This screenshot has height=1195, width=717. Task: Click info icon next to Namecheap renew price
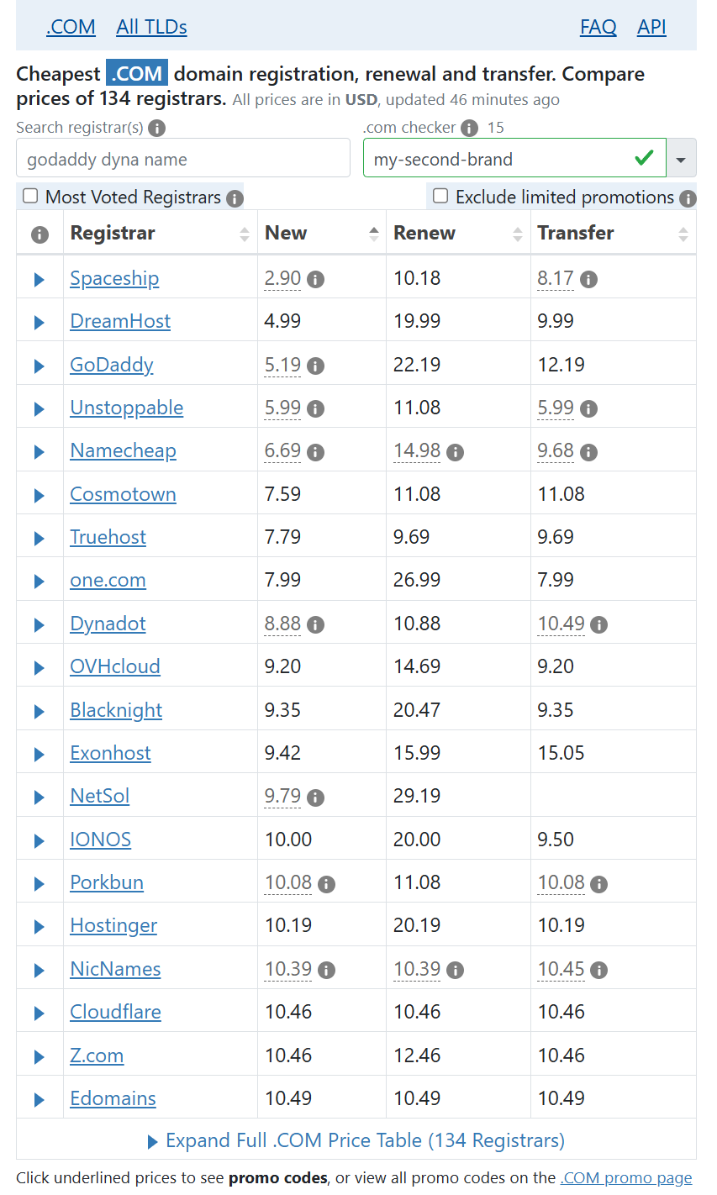tap(456, 452)
